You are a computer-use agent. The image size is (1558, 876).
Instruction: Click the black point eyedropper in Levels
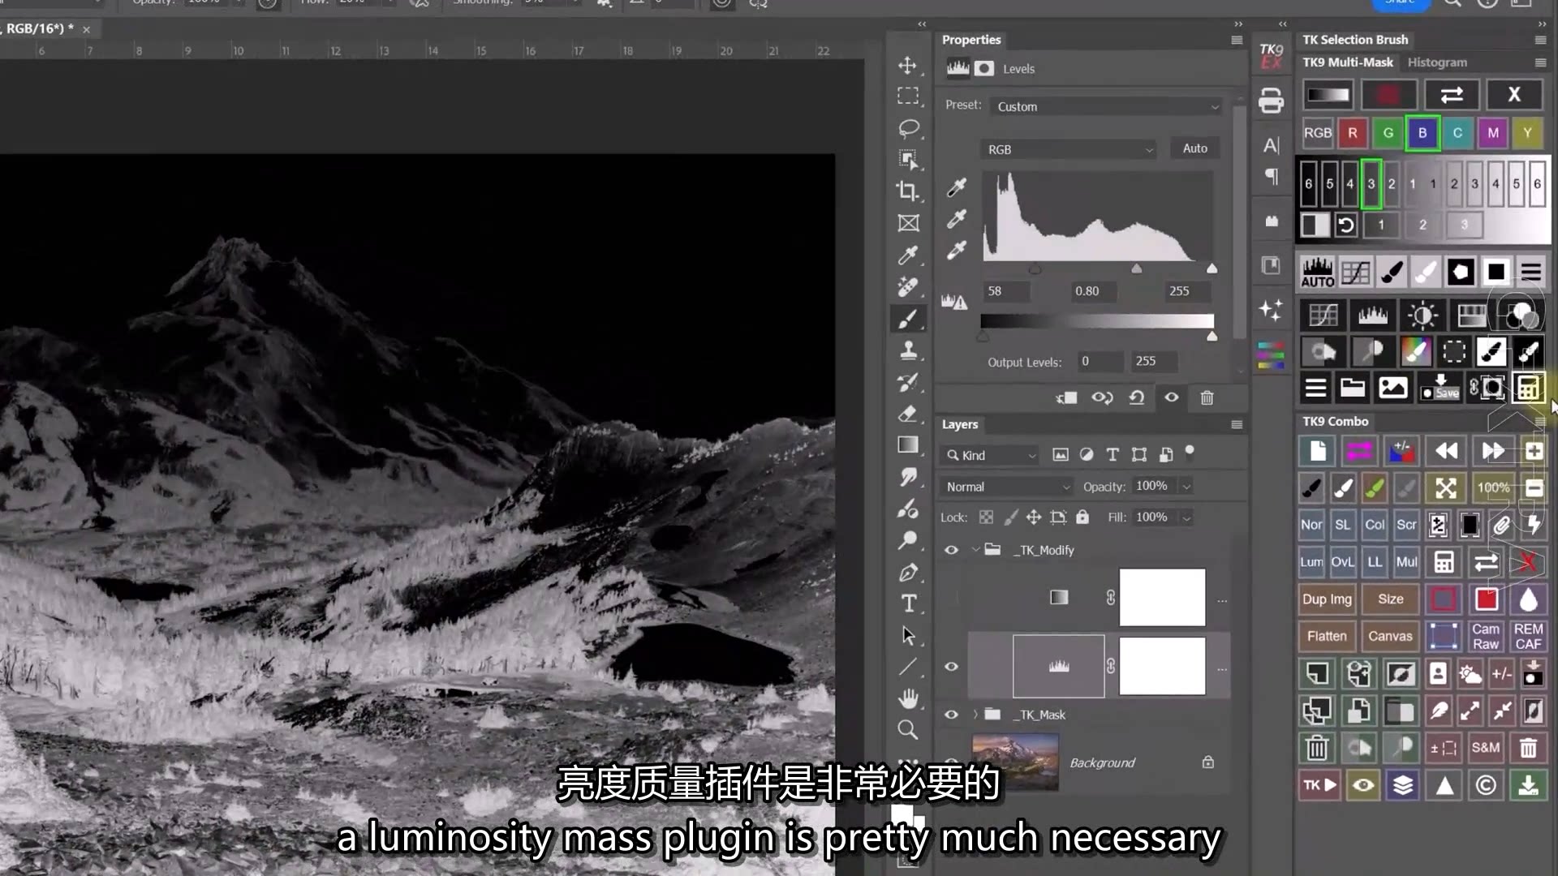point(957,188)
